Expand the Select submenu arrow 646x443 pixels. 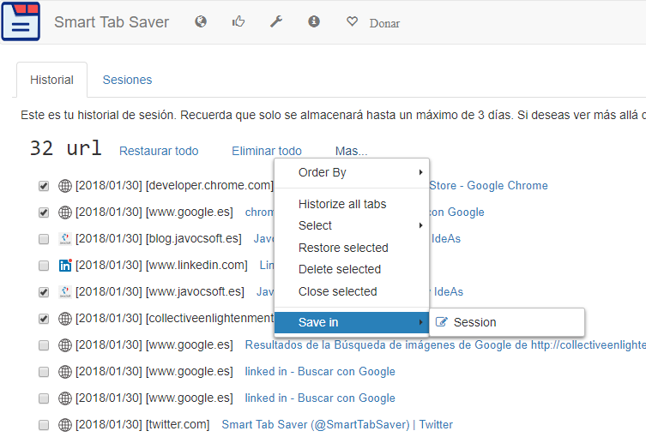point(420,225)
